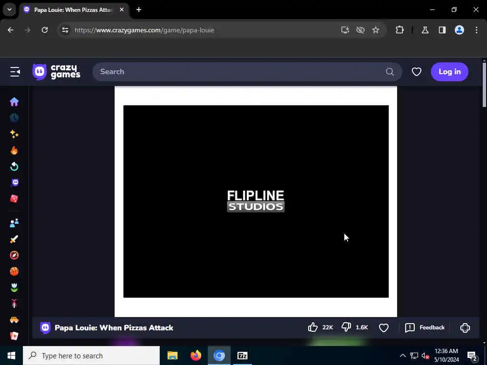Open the notification center icon
487x365 pixels.
(472, 356)
